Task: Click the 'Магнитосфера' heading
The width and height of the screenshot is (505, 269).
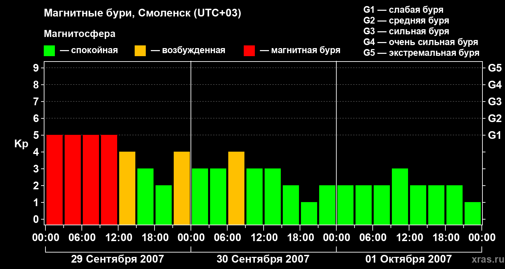Action: pos(79,34)
